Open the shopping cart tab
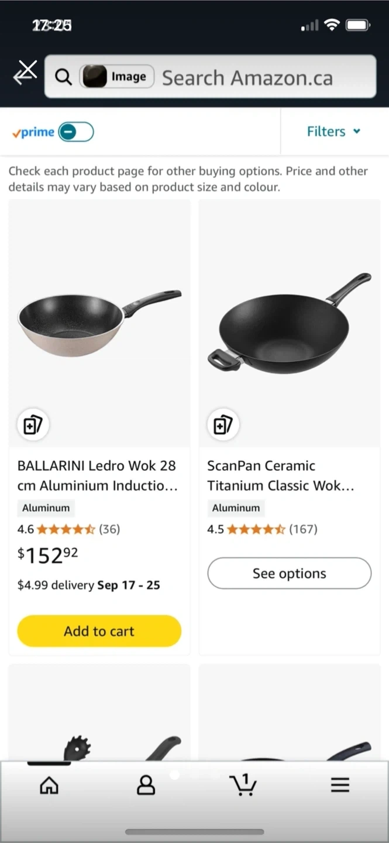389x843 pixels. click(242, 785)
